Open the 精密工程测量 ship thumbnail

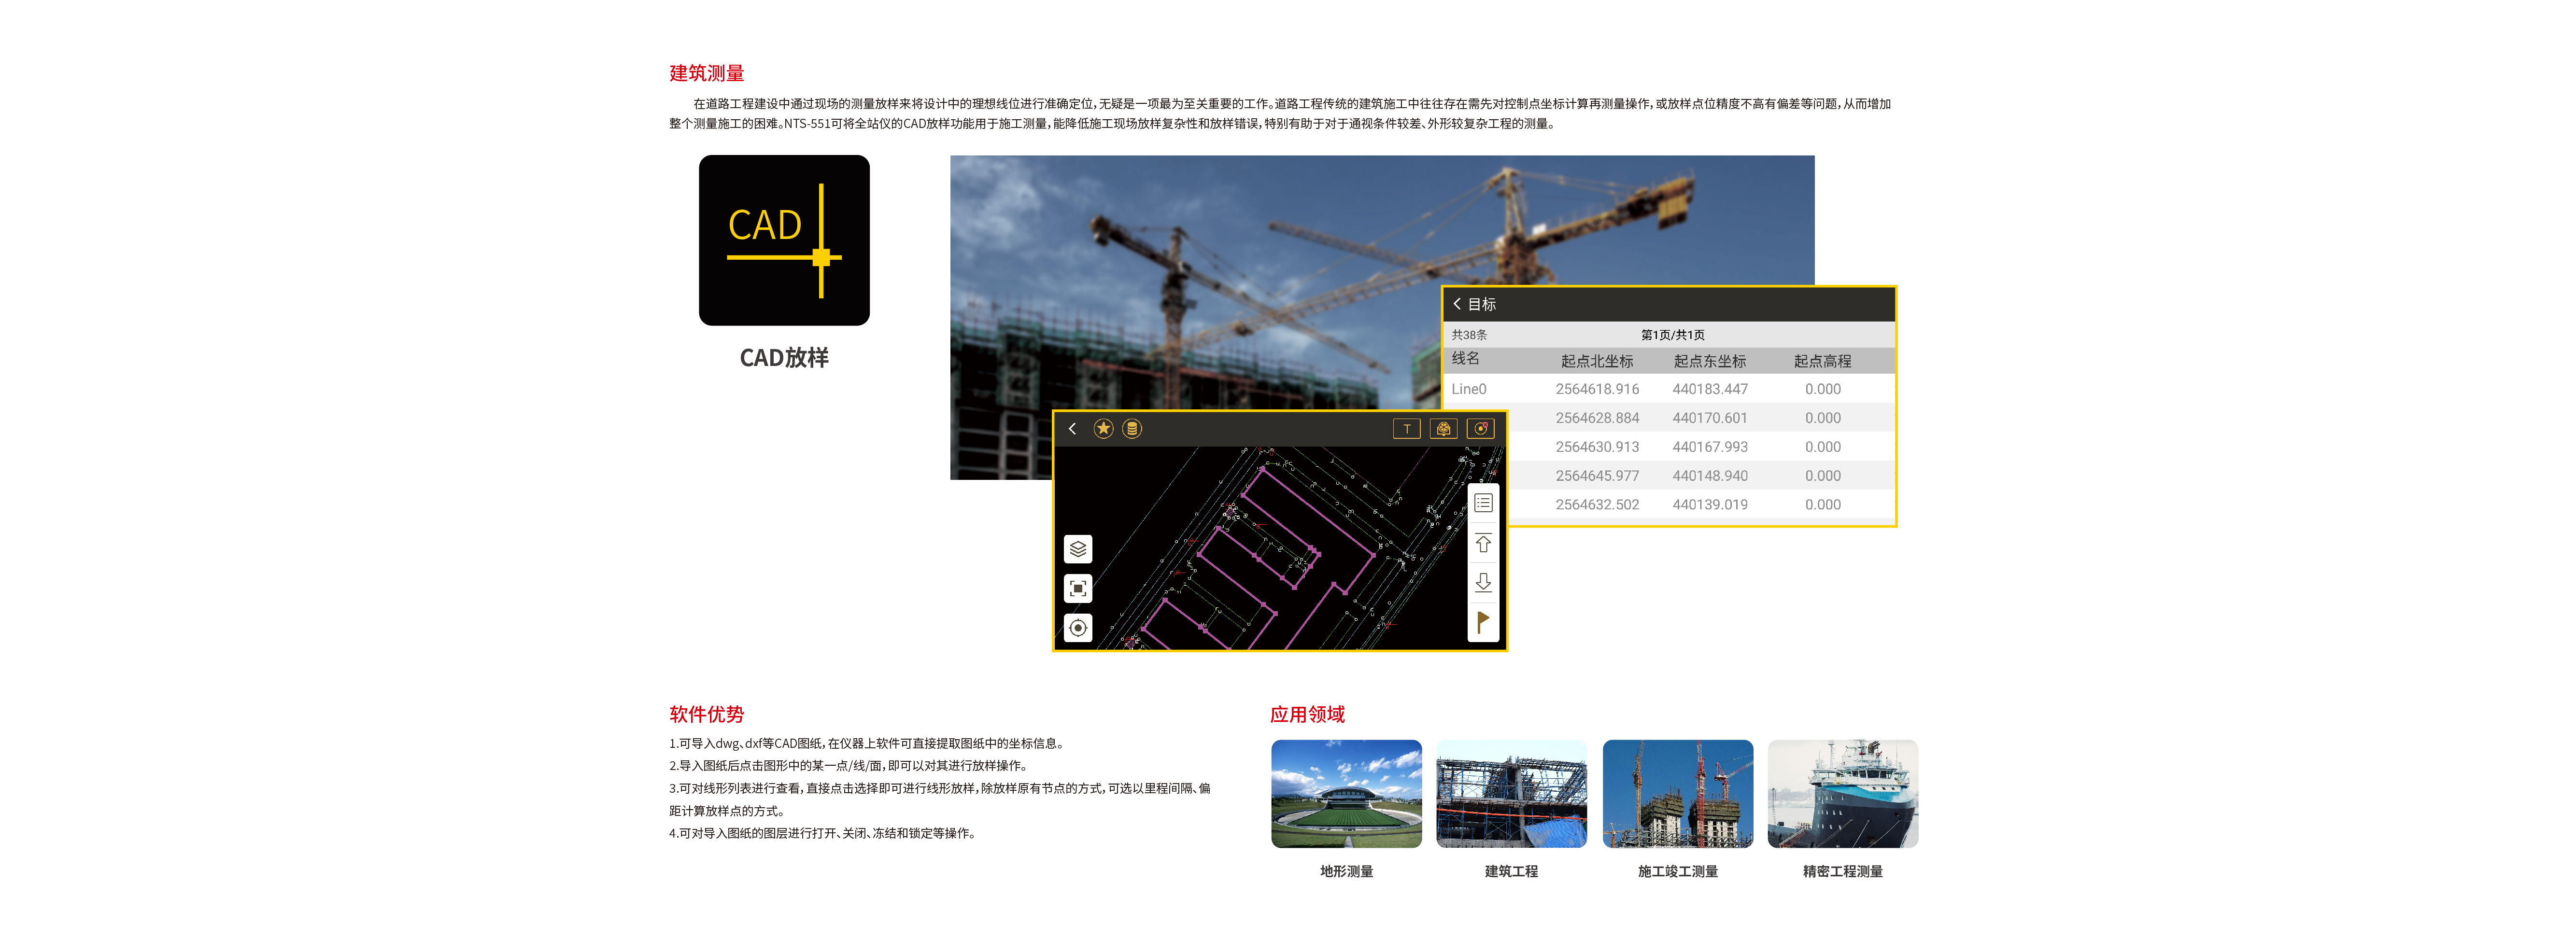1842,794
